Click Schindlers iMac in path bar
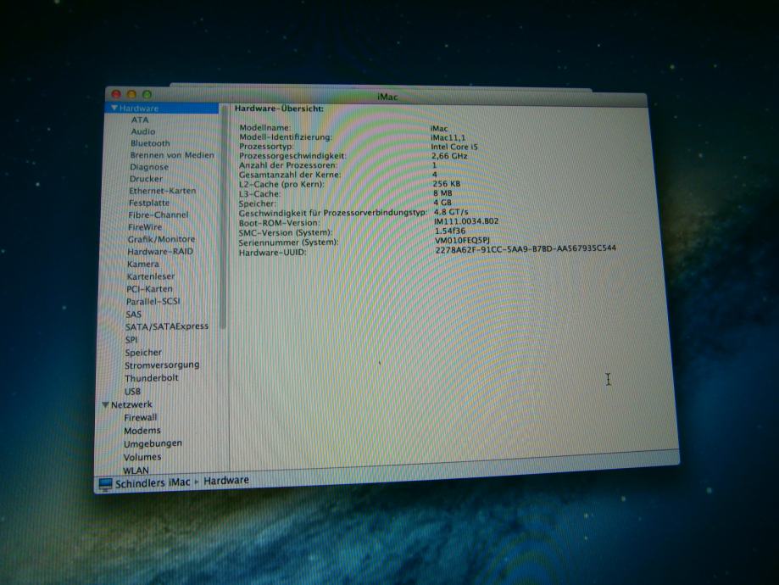 (x=153, y=483)
